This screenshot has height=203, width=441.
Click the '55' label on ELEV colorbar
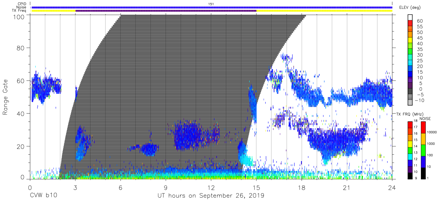pyautogui.click(x=419, y=26)
